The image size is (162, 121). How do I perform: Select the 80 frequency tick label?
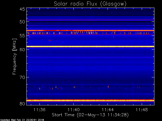[22, 104]
